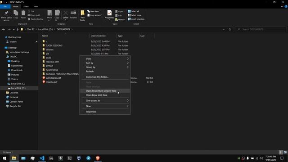Expand the Group by submenu
The image size is (288, 162).
[x=105, y=67]
